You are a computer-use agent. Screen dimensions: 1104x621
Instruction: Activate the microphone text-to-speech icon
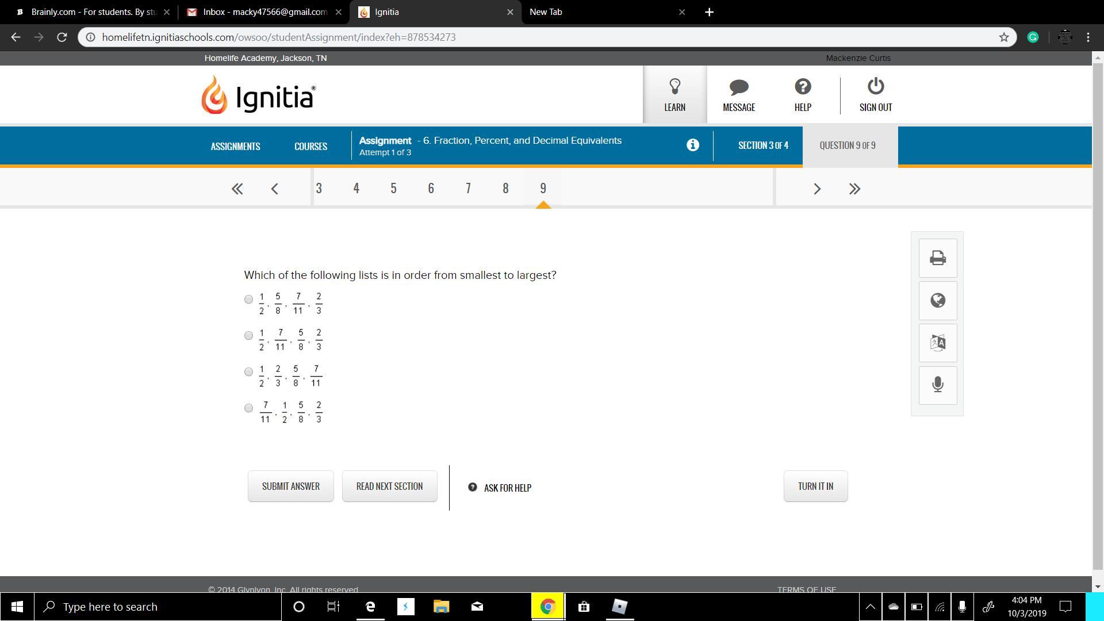click(x=938, y=385)
